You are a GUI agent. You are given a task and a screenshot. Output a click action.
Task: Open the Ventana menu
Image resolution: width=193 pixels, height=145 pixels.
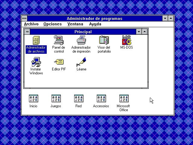[75, 24]
